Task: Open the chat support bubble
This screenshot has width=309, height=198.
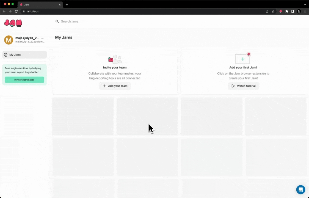Action: point(300,189)
